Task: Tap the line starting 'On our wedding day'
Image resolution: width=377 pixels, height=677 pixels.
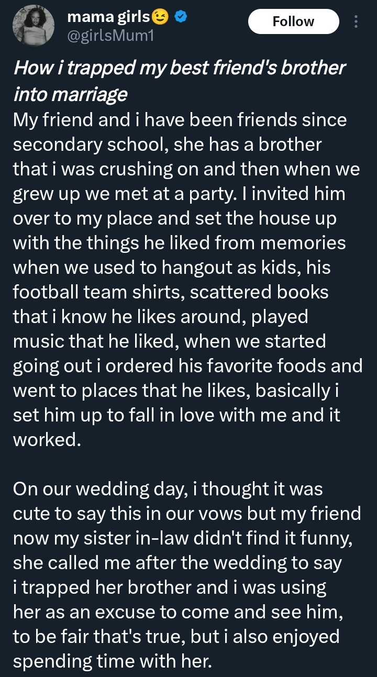Action: (x=168, y=489)
